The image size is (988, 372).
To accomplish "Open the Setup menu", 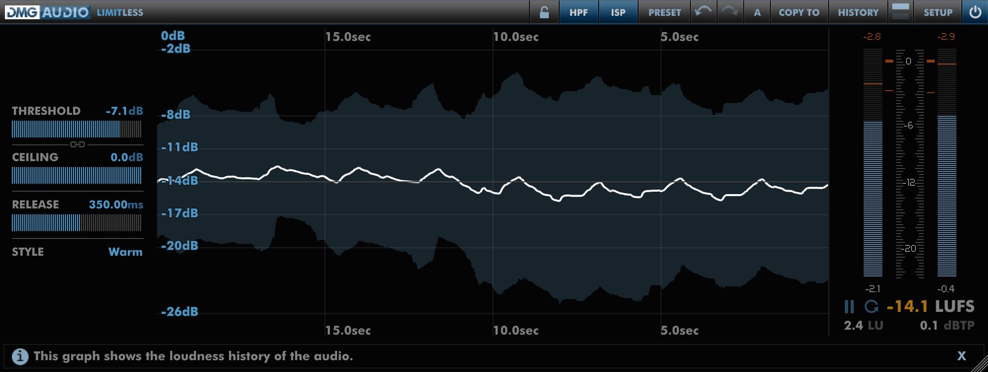I will point(938,12).
